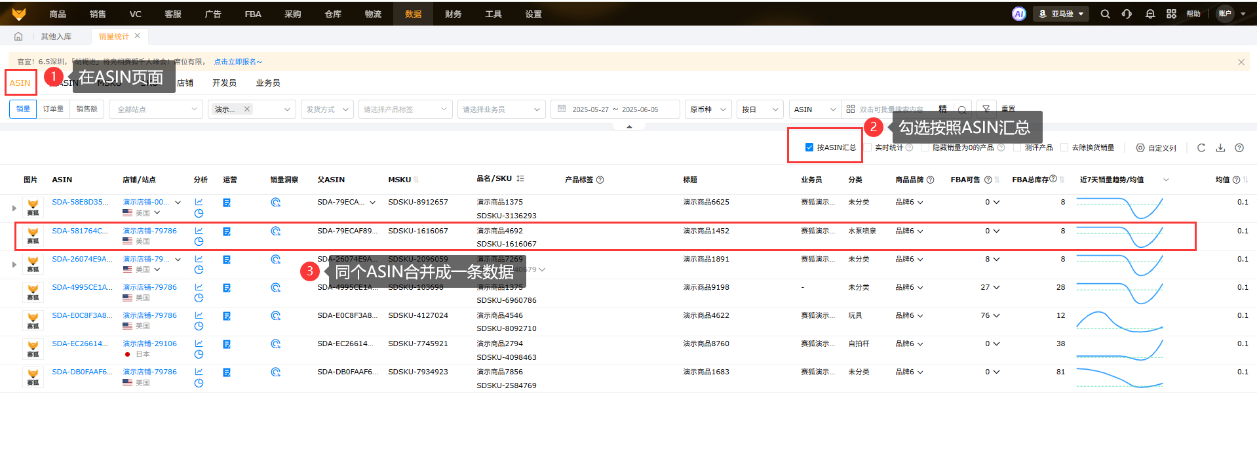The width and height of the screenshot is (1257, 453).
Task: Open the notification bell icon
Action: (x=1150, y=14)
